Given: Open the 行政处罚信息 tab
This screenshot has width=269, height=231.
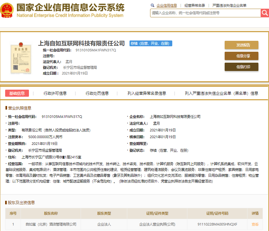Looking at the screenshot, I should [97, 93].
